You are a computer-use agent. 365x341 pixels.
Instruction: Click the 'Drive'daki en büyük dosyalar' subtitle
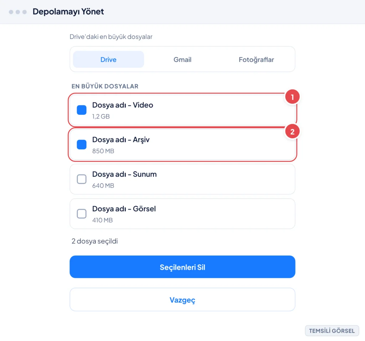coord(111,37)
